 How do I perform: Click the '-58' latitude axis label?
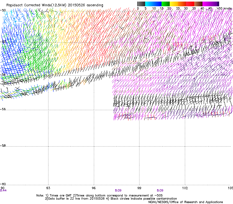pos(3,146)
